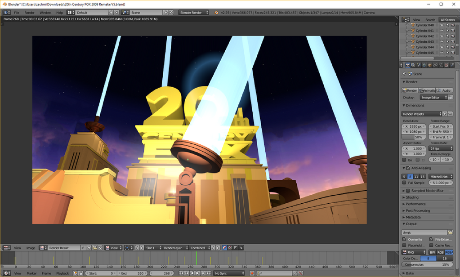
Task: Select BW color output mode
Action: click(x=433, y=252)
